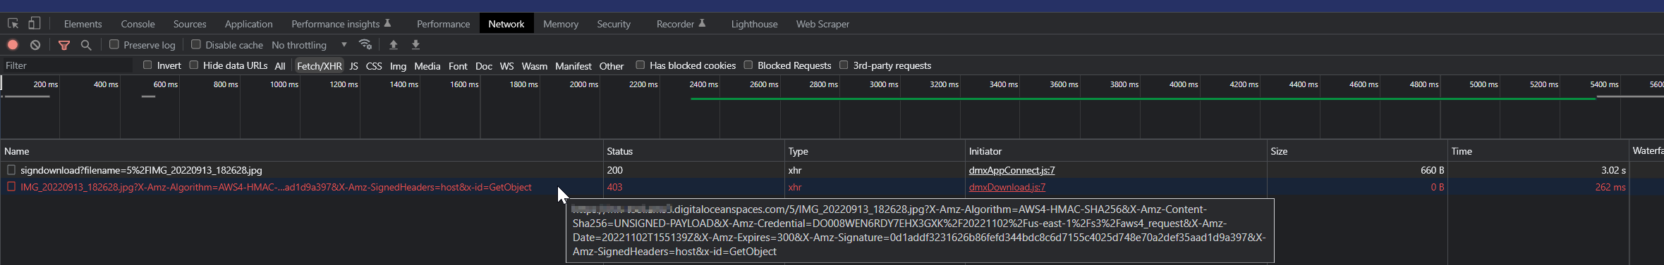The image size is (1664, 265).
Task: Open the Web Scraper tab
Action: pos(822,24)
